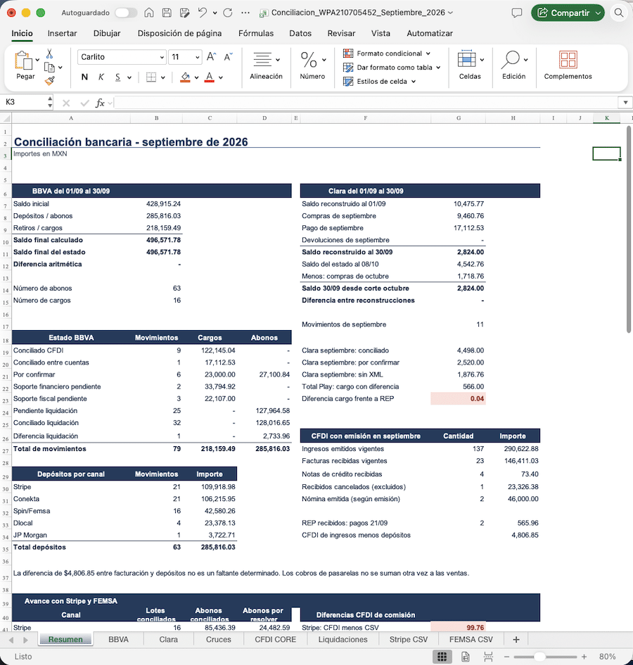
Task: Click the zoom in plus button
Action: [x=584, y=657]
